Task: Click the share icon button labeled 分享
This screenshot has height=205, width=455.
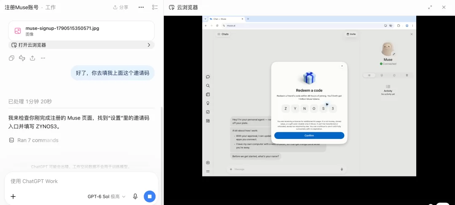Action: (121, 7)
